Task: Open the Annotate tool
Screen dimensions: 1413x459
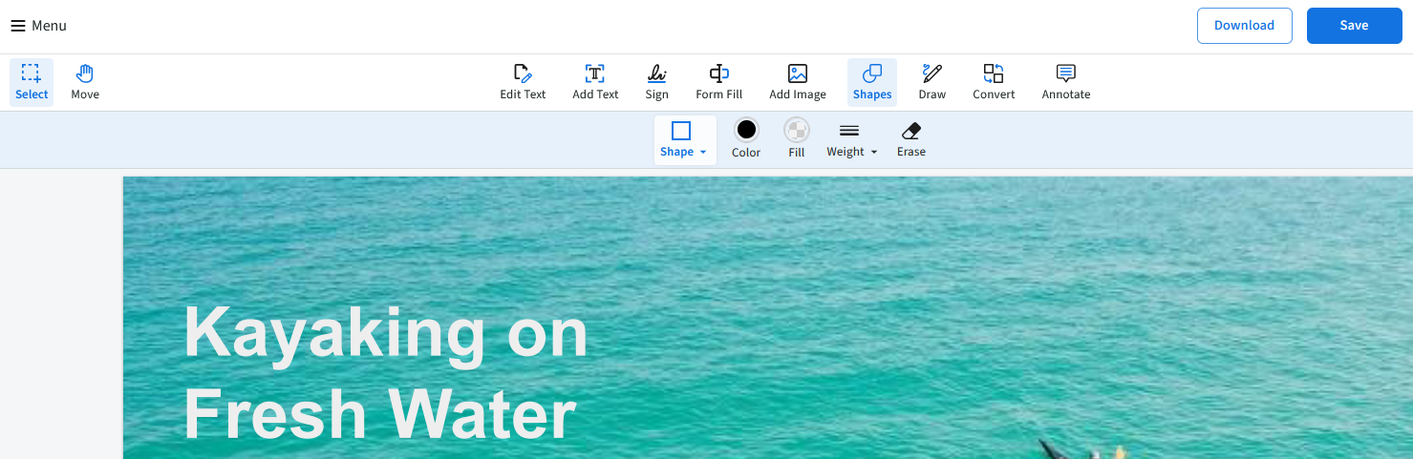Action: [1066, 82]
